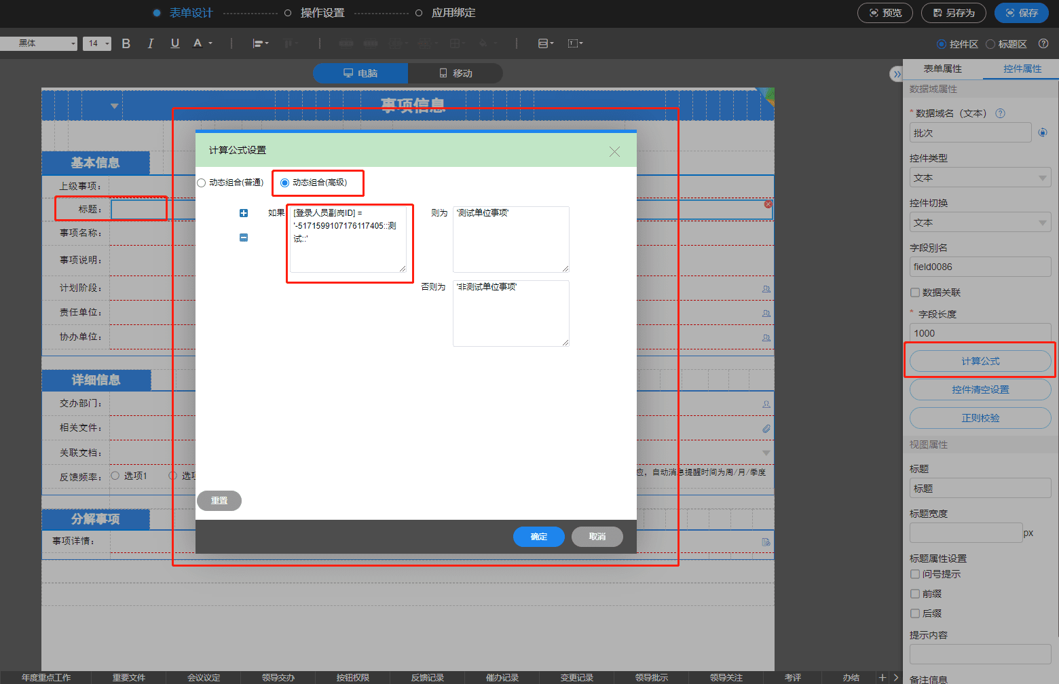The width and height of the screenshot is (1059, 684).
Task: Click the 否则为 result text area
Action: [511, 313]
